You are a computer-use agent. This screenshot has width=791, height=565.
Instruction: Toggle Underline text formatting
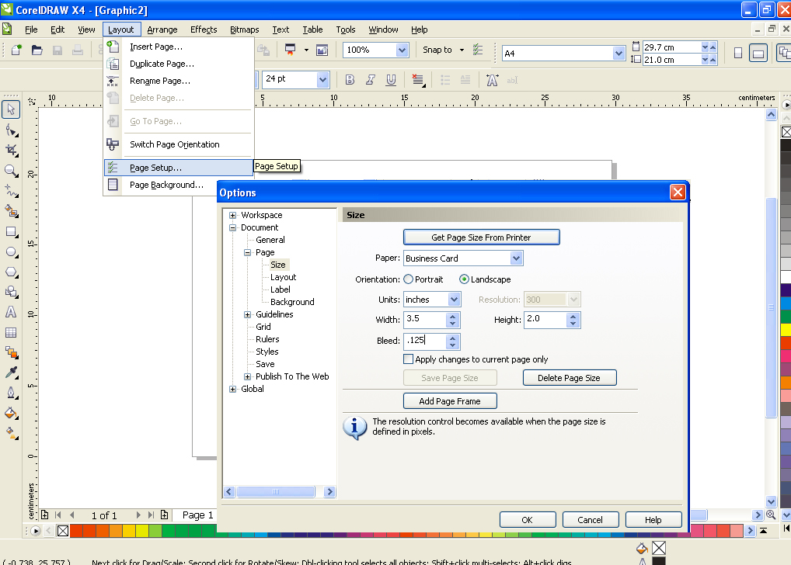click(x=391, y=80)
